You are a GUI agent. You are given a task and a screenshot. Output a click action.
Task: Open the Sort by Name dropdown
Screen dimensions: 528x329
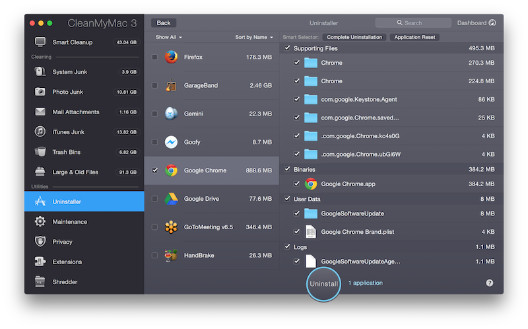[253, 38]
